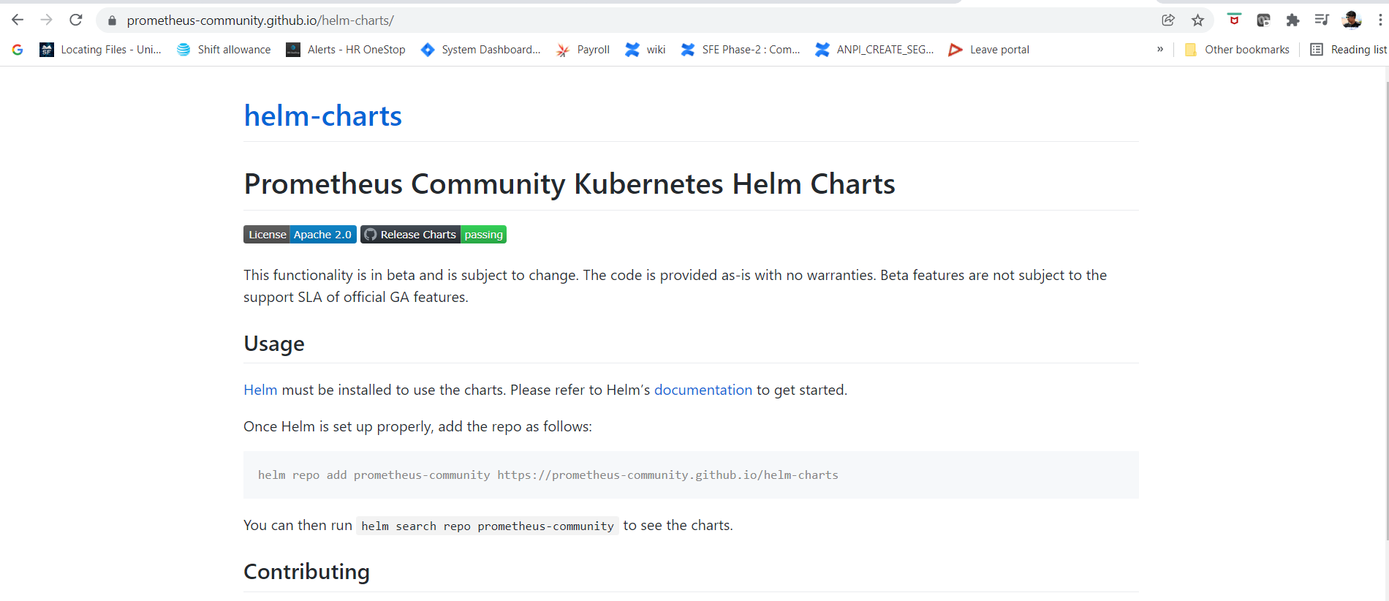The width and height of the screenshot is (1389, 601).
Task: Open the Leave portal bookmark
Action: (989, 50)
